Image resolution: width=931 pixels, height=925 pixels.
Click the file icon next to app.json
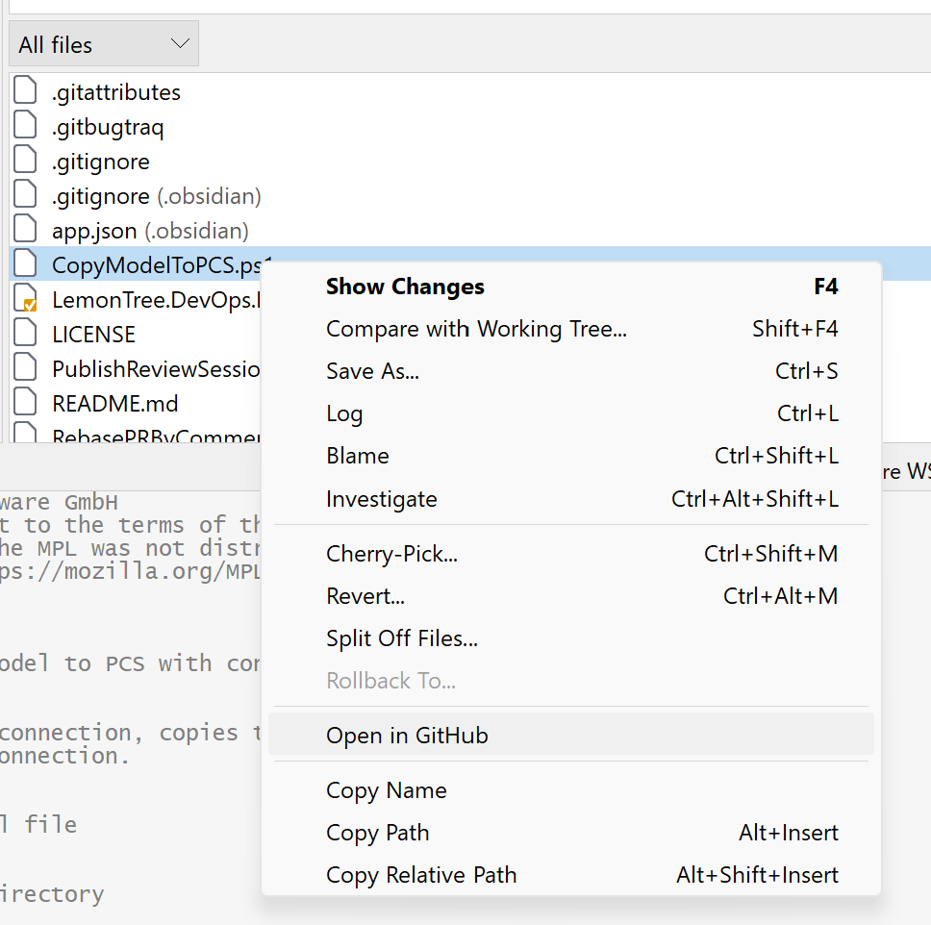[x=26, y=231]
